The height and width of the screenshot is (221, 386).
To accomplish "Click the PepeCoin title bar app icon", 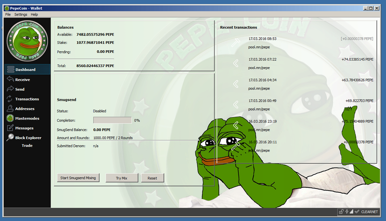I will click(7, 8).
